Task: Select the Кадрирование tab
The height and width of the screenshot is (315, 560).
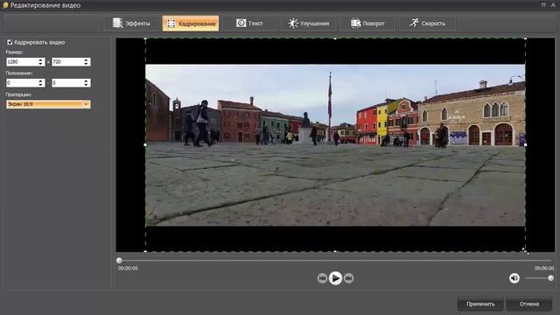Action: pyautogui.click(x=191, y=24)
